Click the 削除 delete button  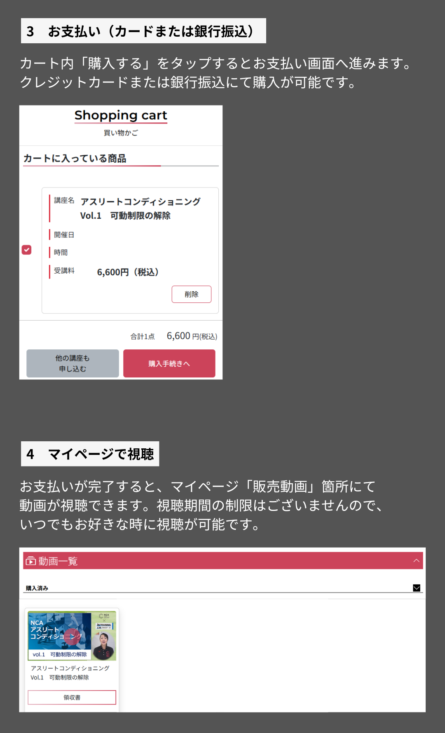tap(192, 294)
